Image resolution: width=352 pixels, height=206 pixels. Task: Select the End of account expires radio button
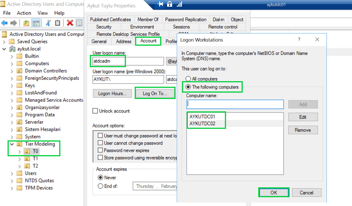[x=101, y=186]
